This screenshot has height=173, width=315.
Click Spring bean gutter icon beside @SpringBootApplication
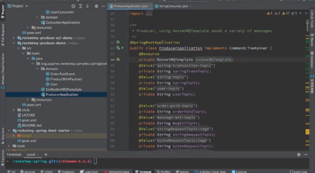coord(118,42)
